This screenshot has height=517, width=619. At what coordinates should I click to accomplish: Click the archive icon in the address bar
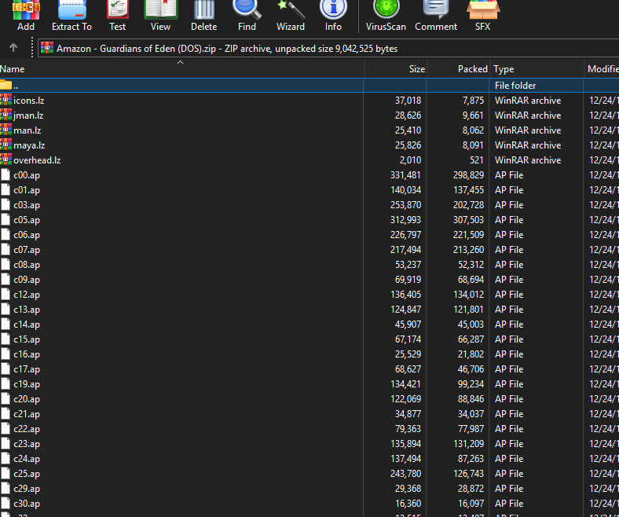coord(47,48)
